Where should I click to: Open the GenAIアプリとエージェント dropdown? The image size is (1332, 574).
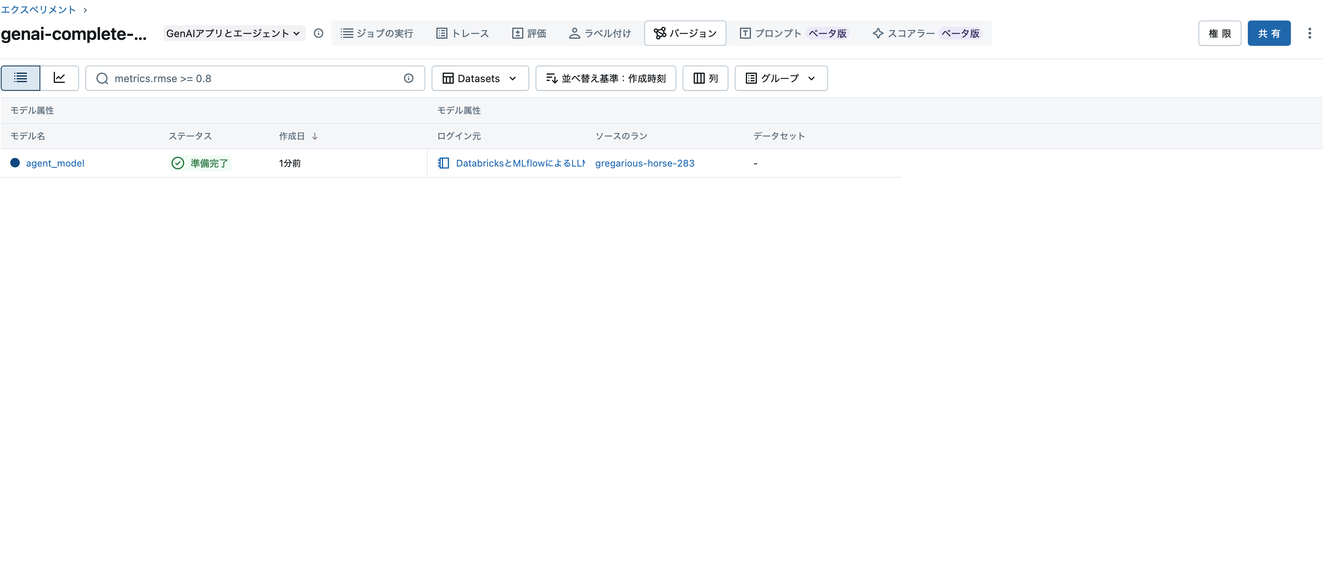point(233,32)
